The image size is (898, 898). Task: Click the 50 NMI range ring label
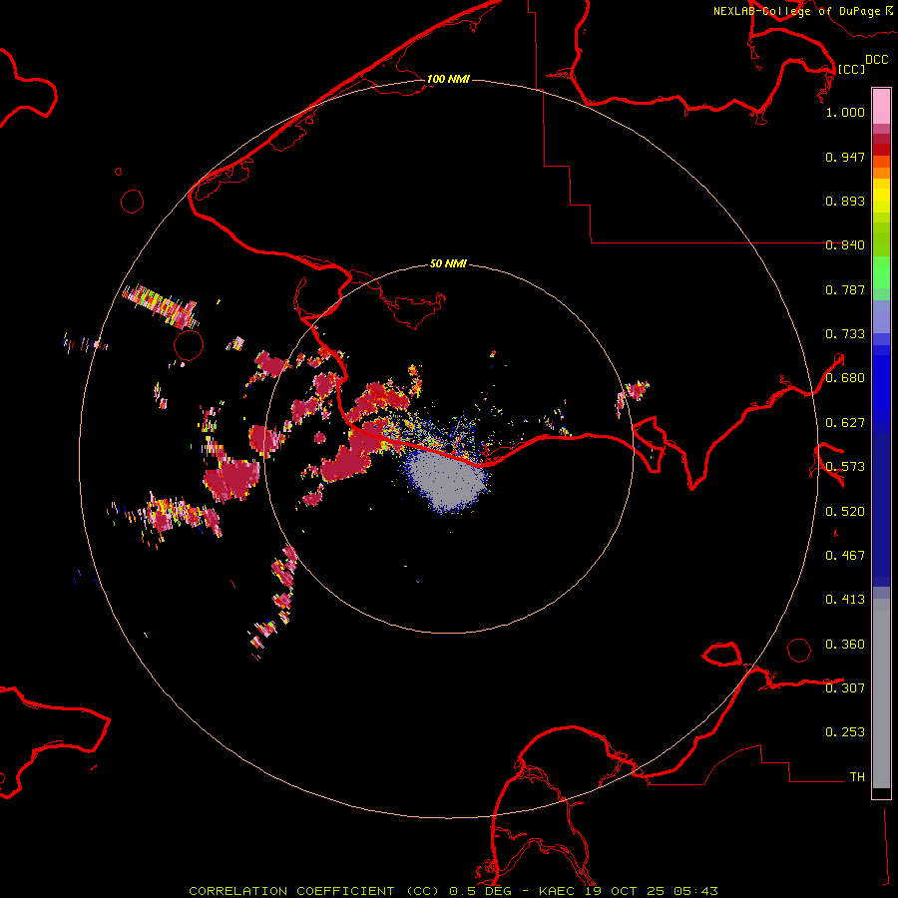coord(448,263)
